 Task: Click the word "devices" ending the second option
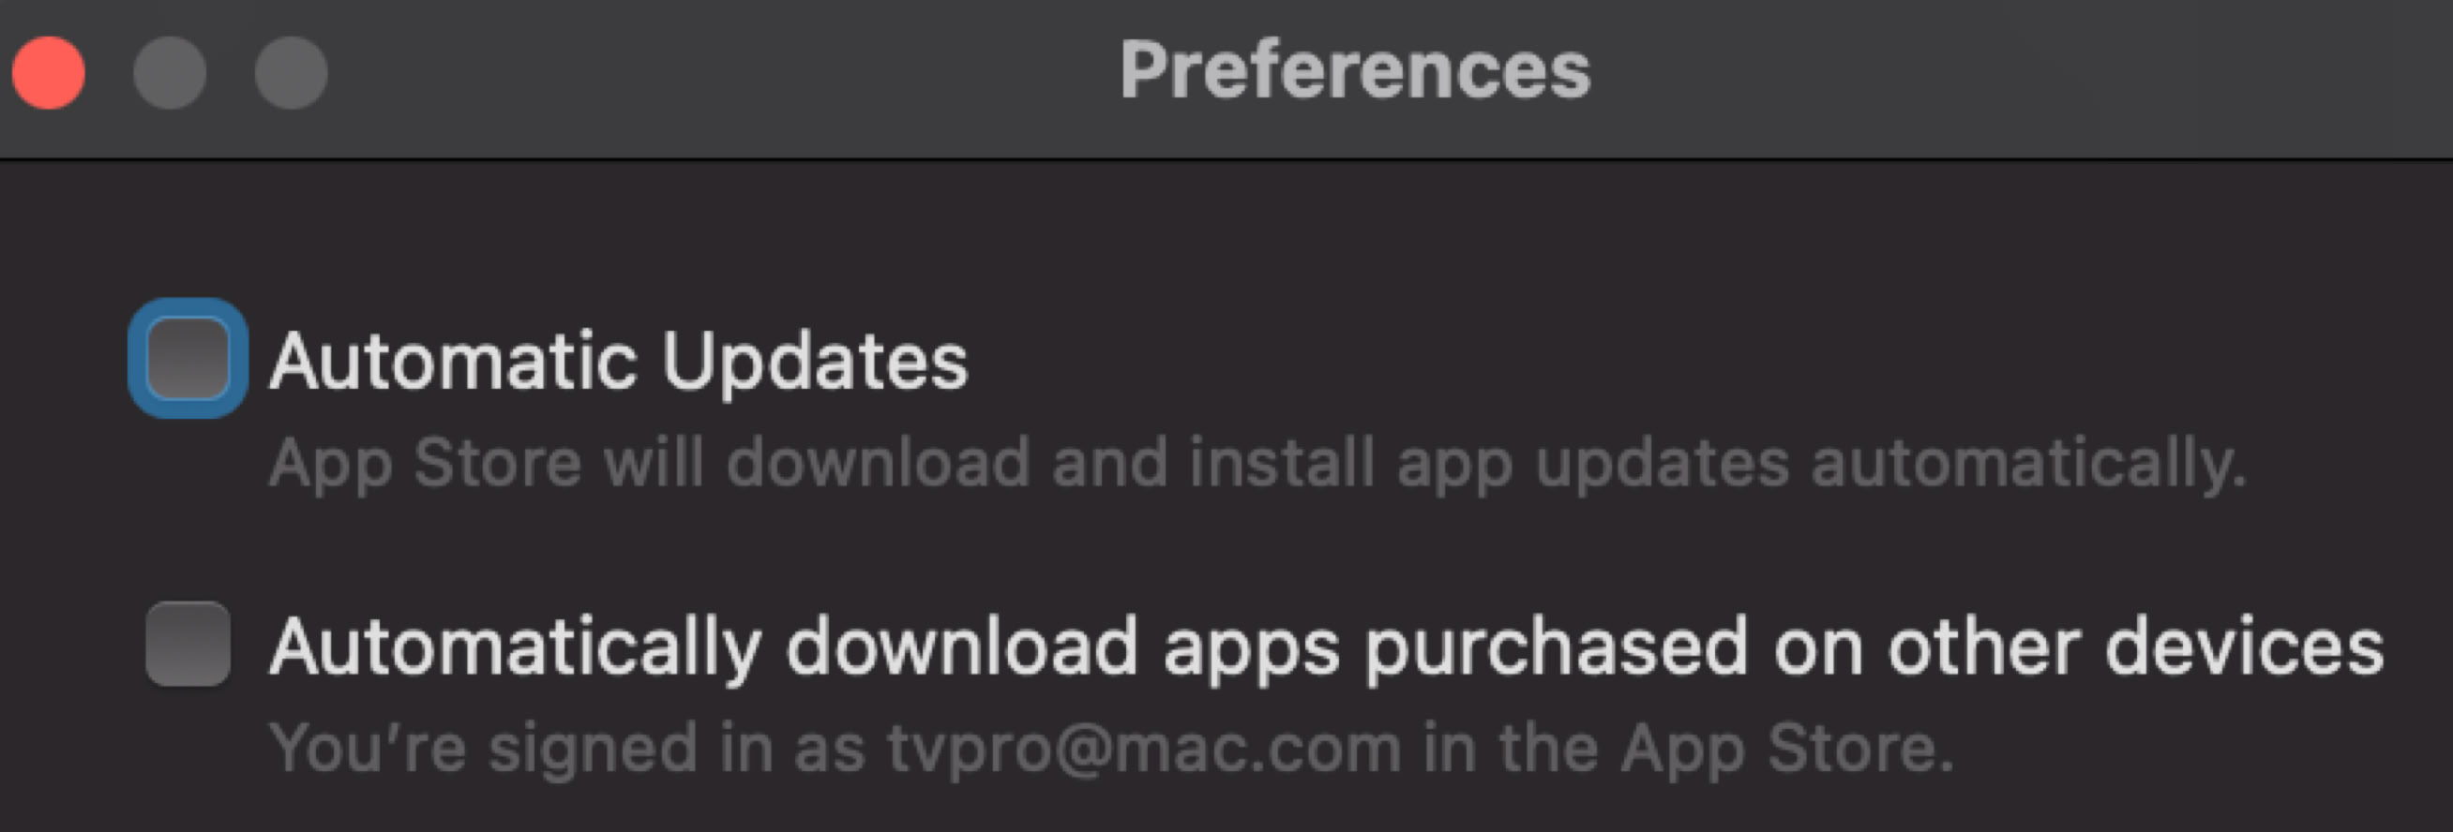pyautogui.click(x=2244, y=647)
